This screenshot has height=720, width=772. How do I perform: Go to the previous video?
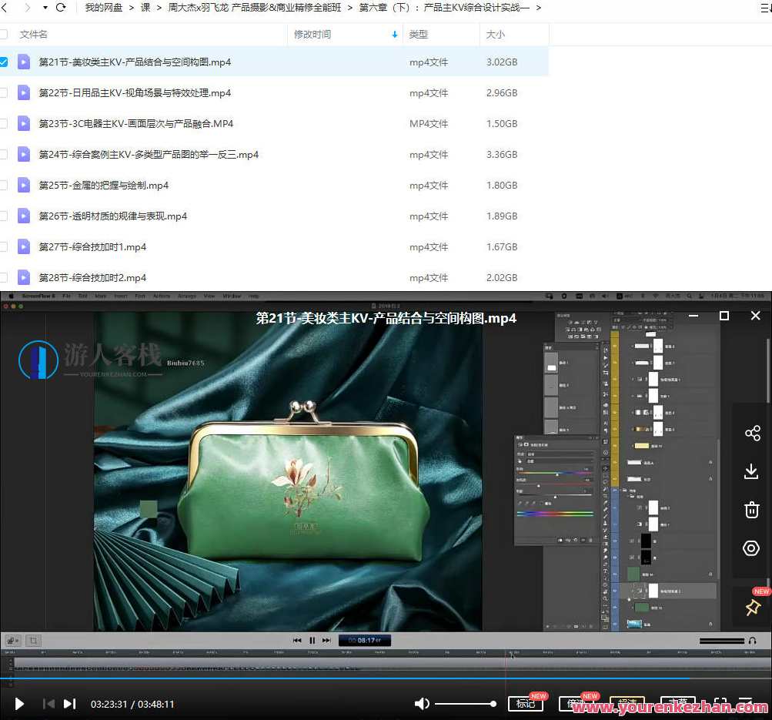tap(48, 704)
